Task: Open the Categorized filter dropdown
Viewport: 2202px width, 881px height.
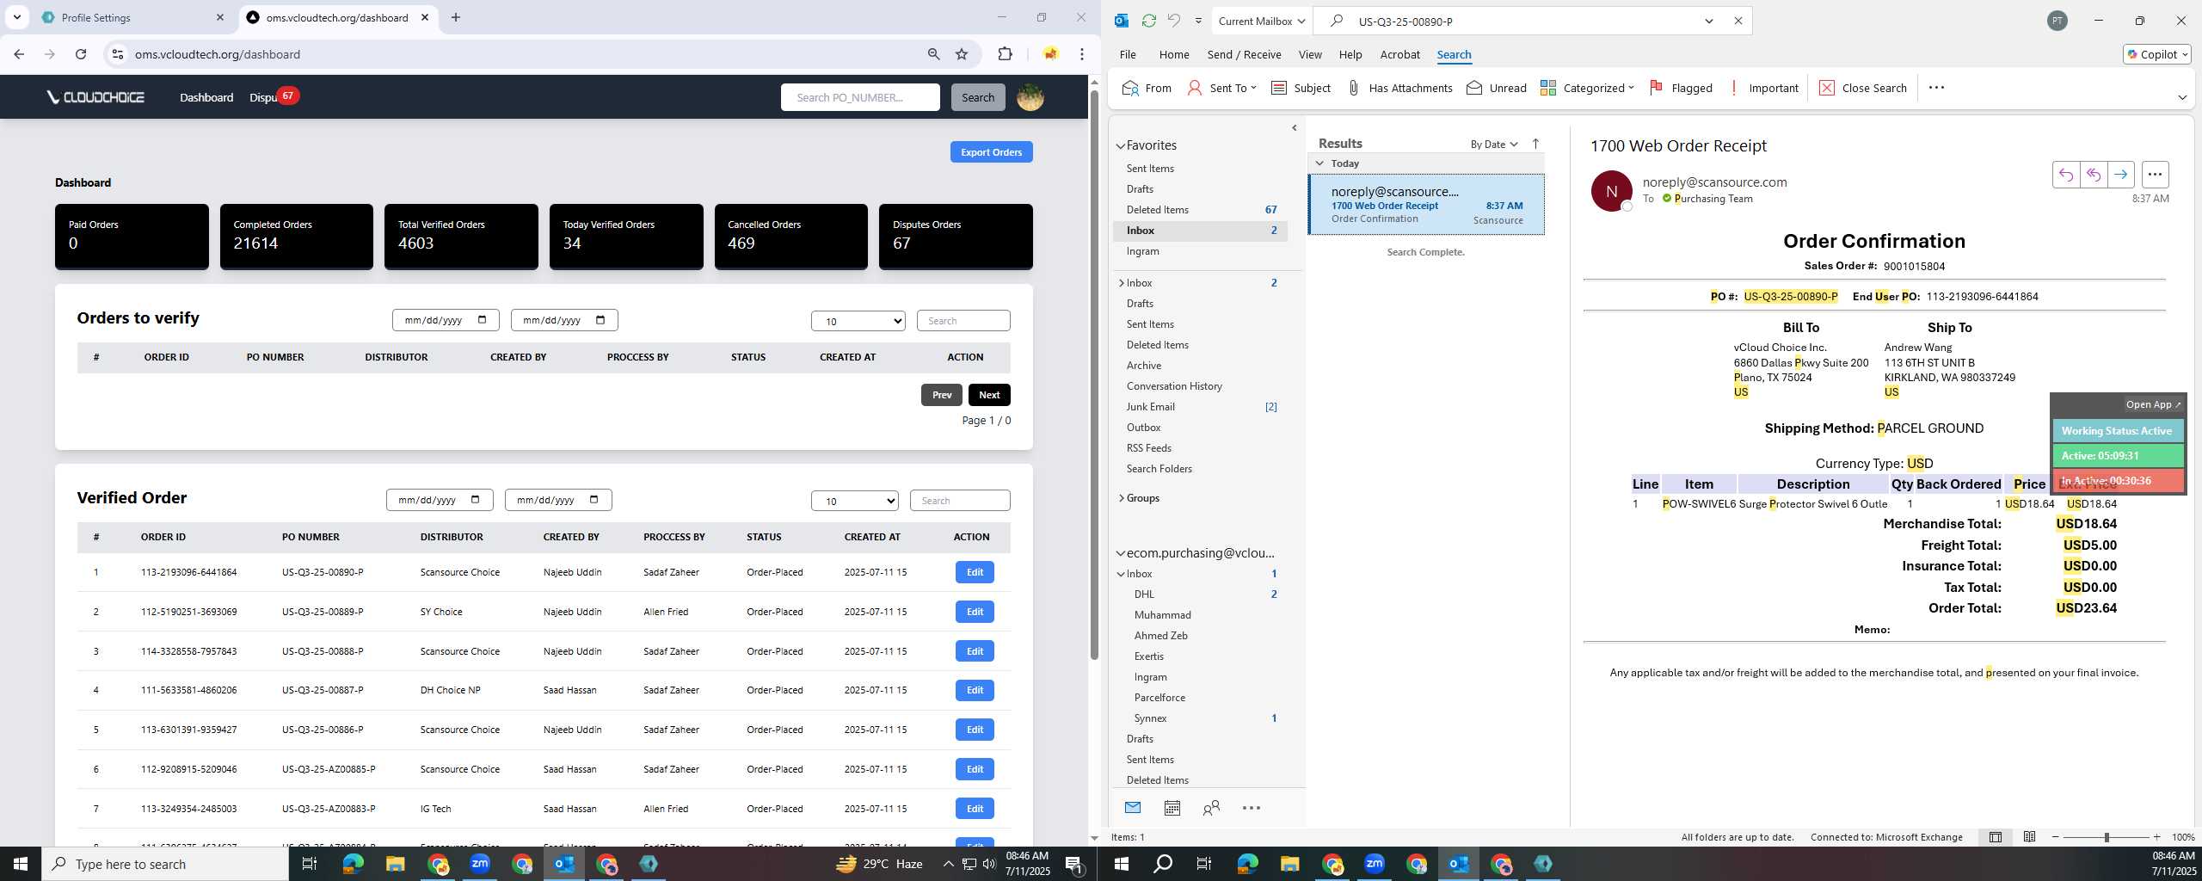Action: tap(1587, 88)
